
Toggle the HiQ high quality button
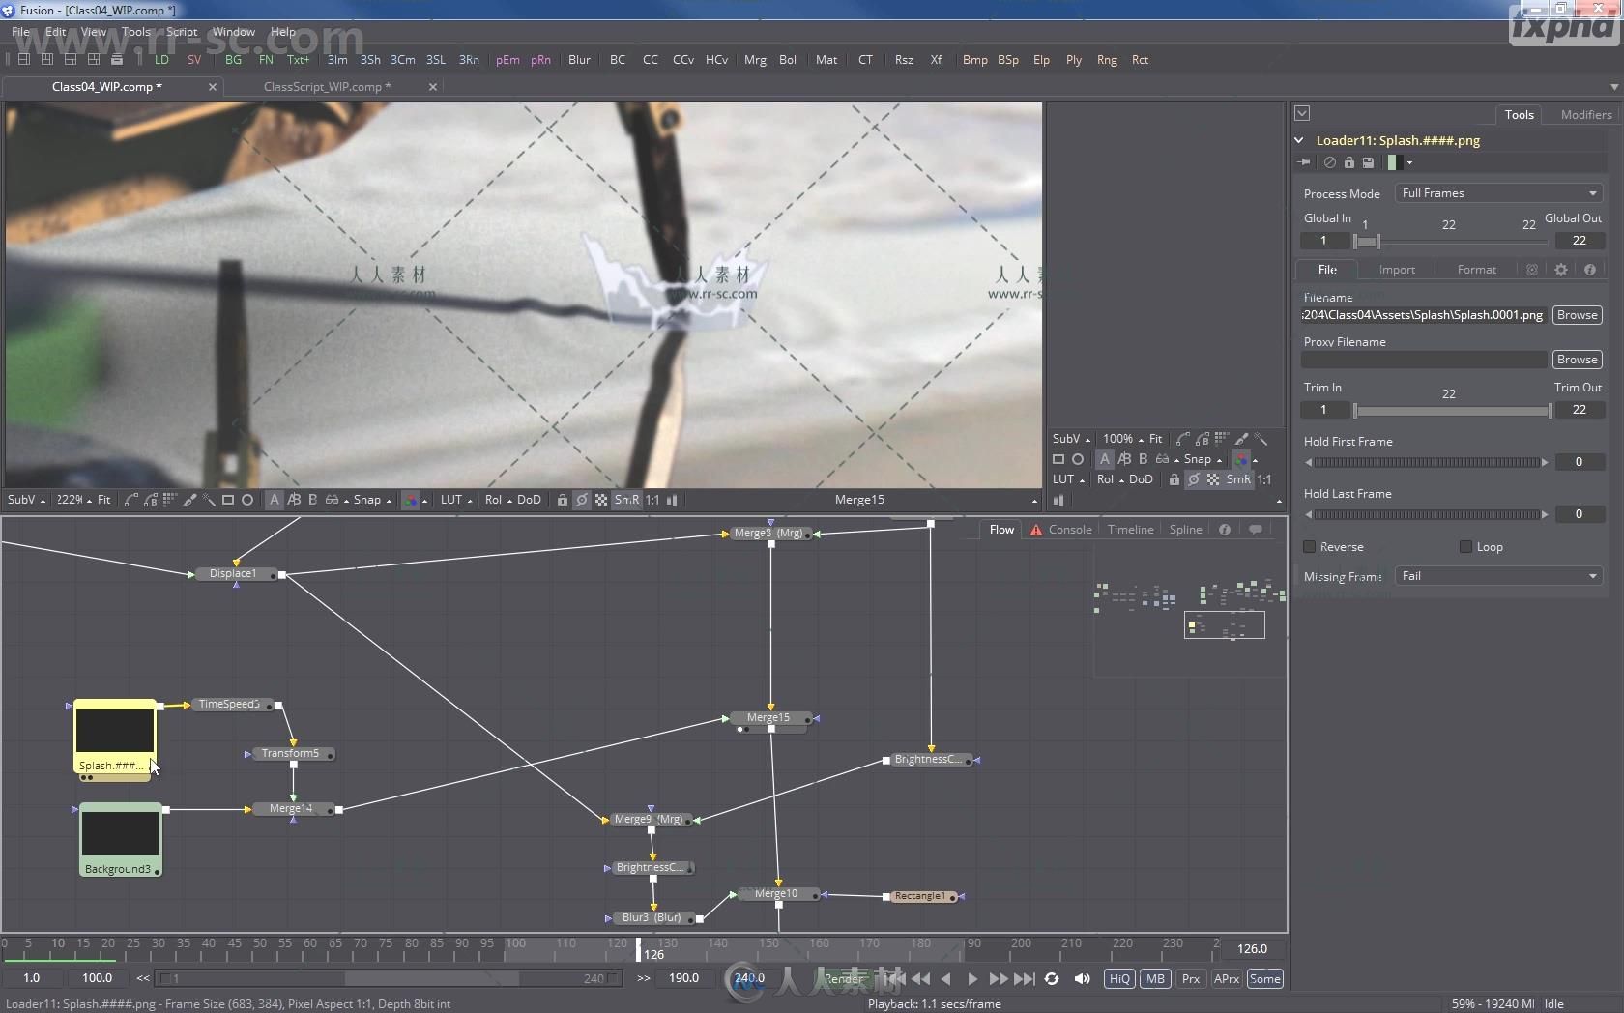1119,978
